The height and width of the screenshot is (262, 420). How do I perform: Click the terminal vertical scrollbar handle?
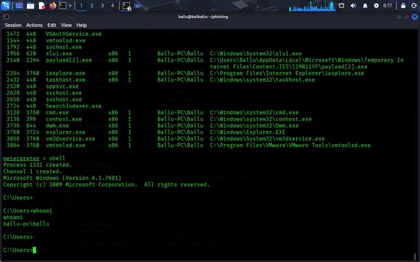coord(415,256)
